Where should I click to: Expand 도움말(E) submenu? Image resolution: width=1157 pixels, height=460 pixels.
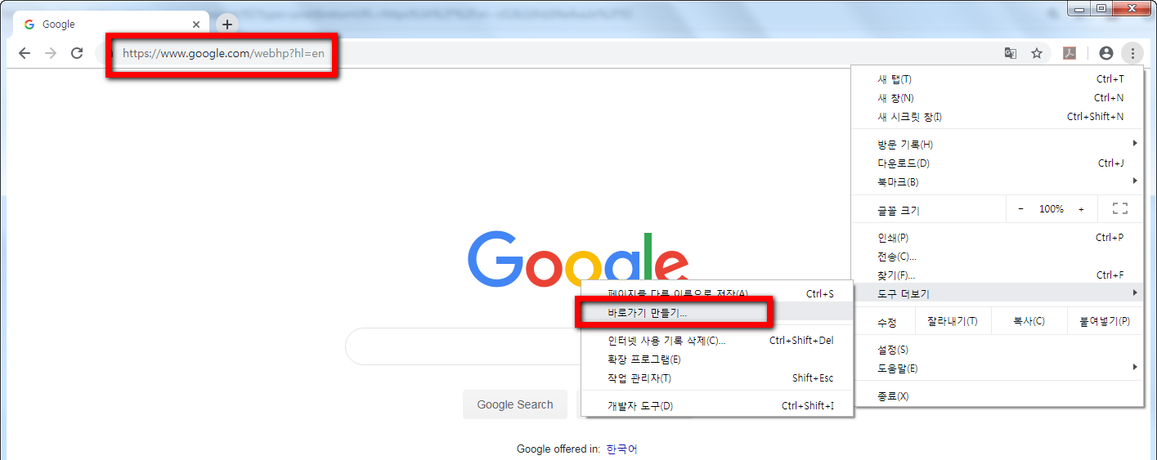(998, 368)
